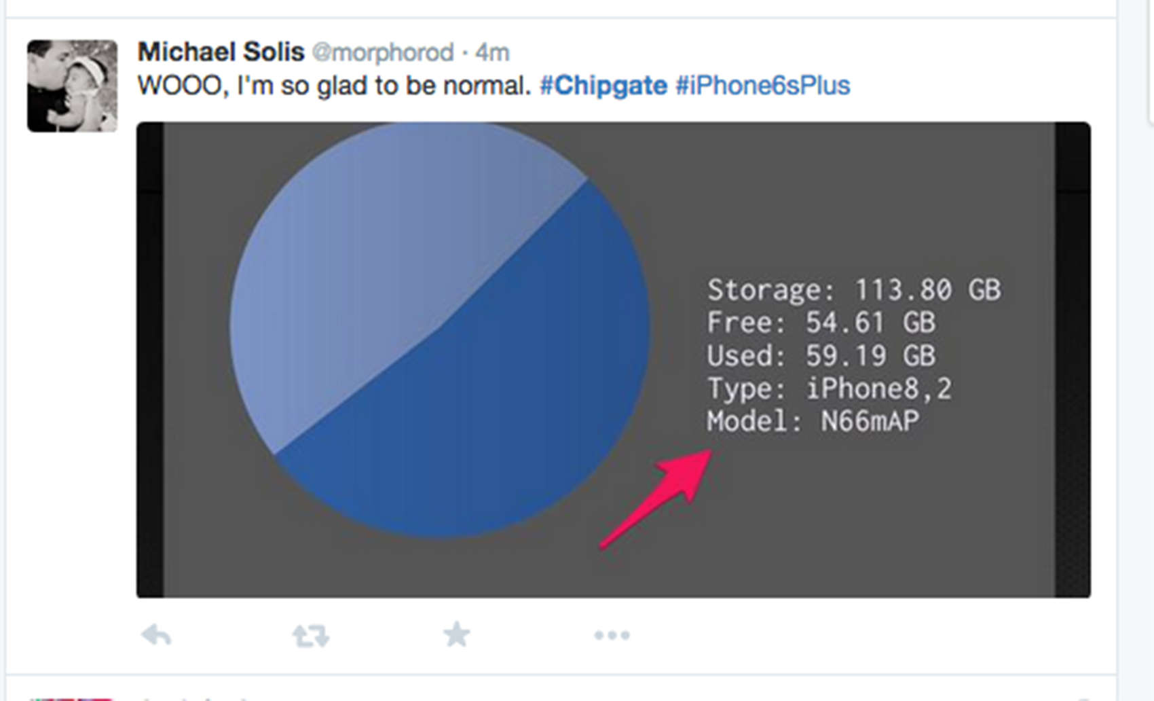This screenshot has height=701, width=1154.
Task: Click the Free: 54.61 GB line
Action: 821,323
